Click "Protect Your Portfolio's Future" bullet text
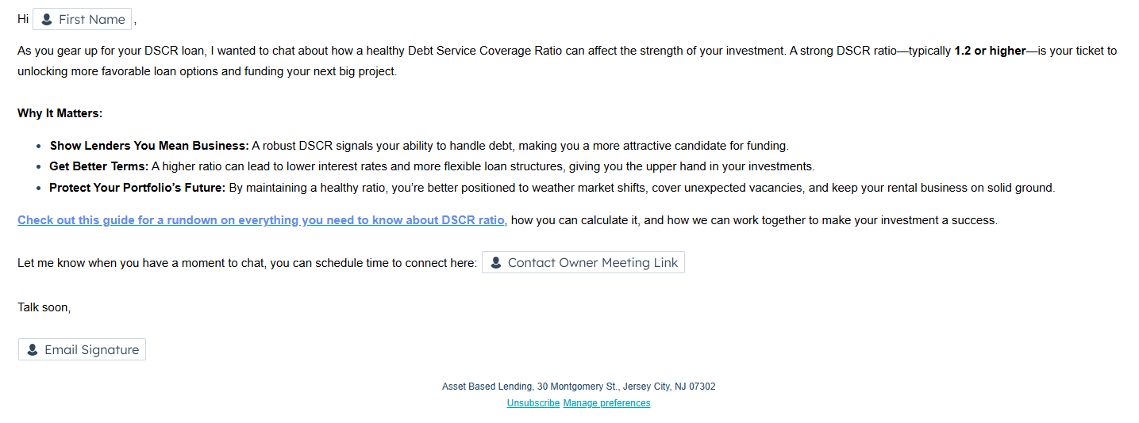 point(137,188)
